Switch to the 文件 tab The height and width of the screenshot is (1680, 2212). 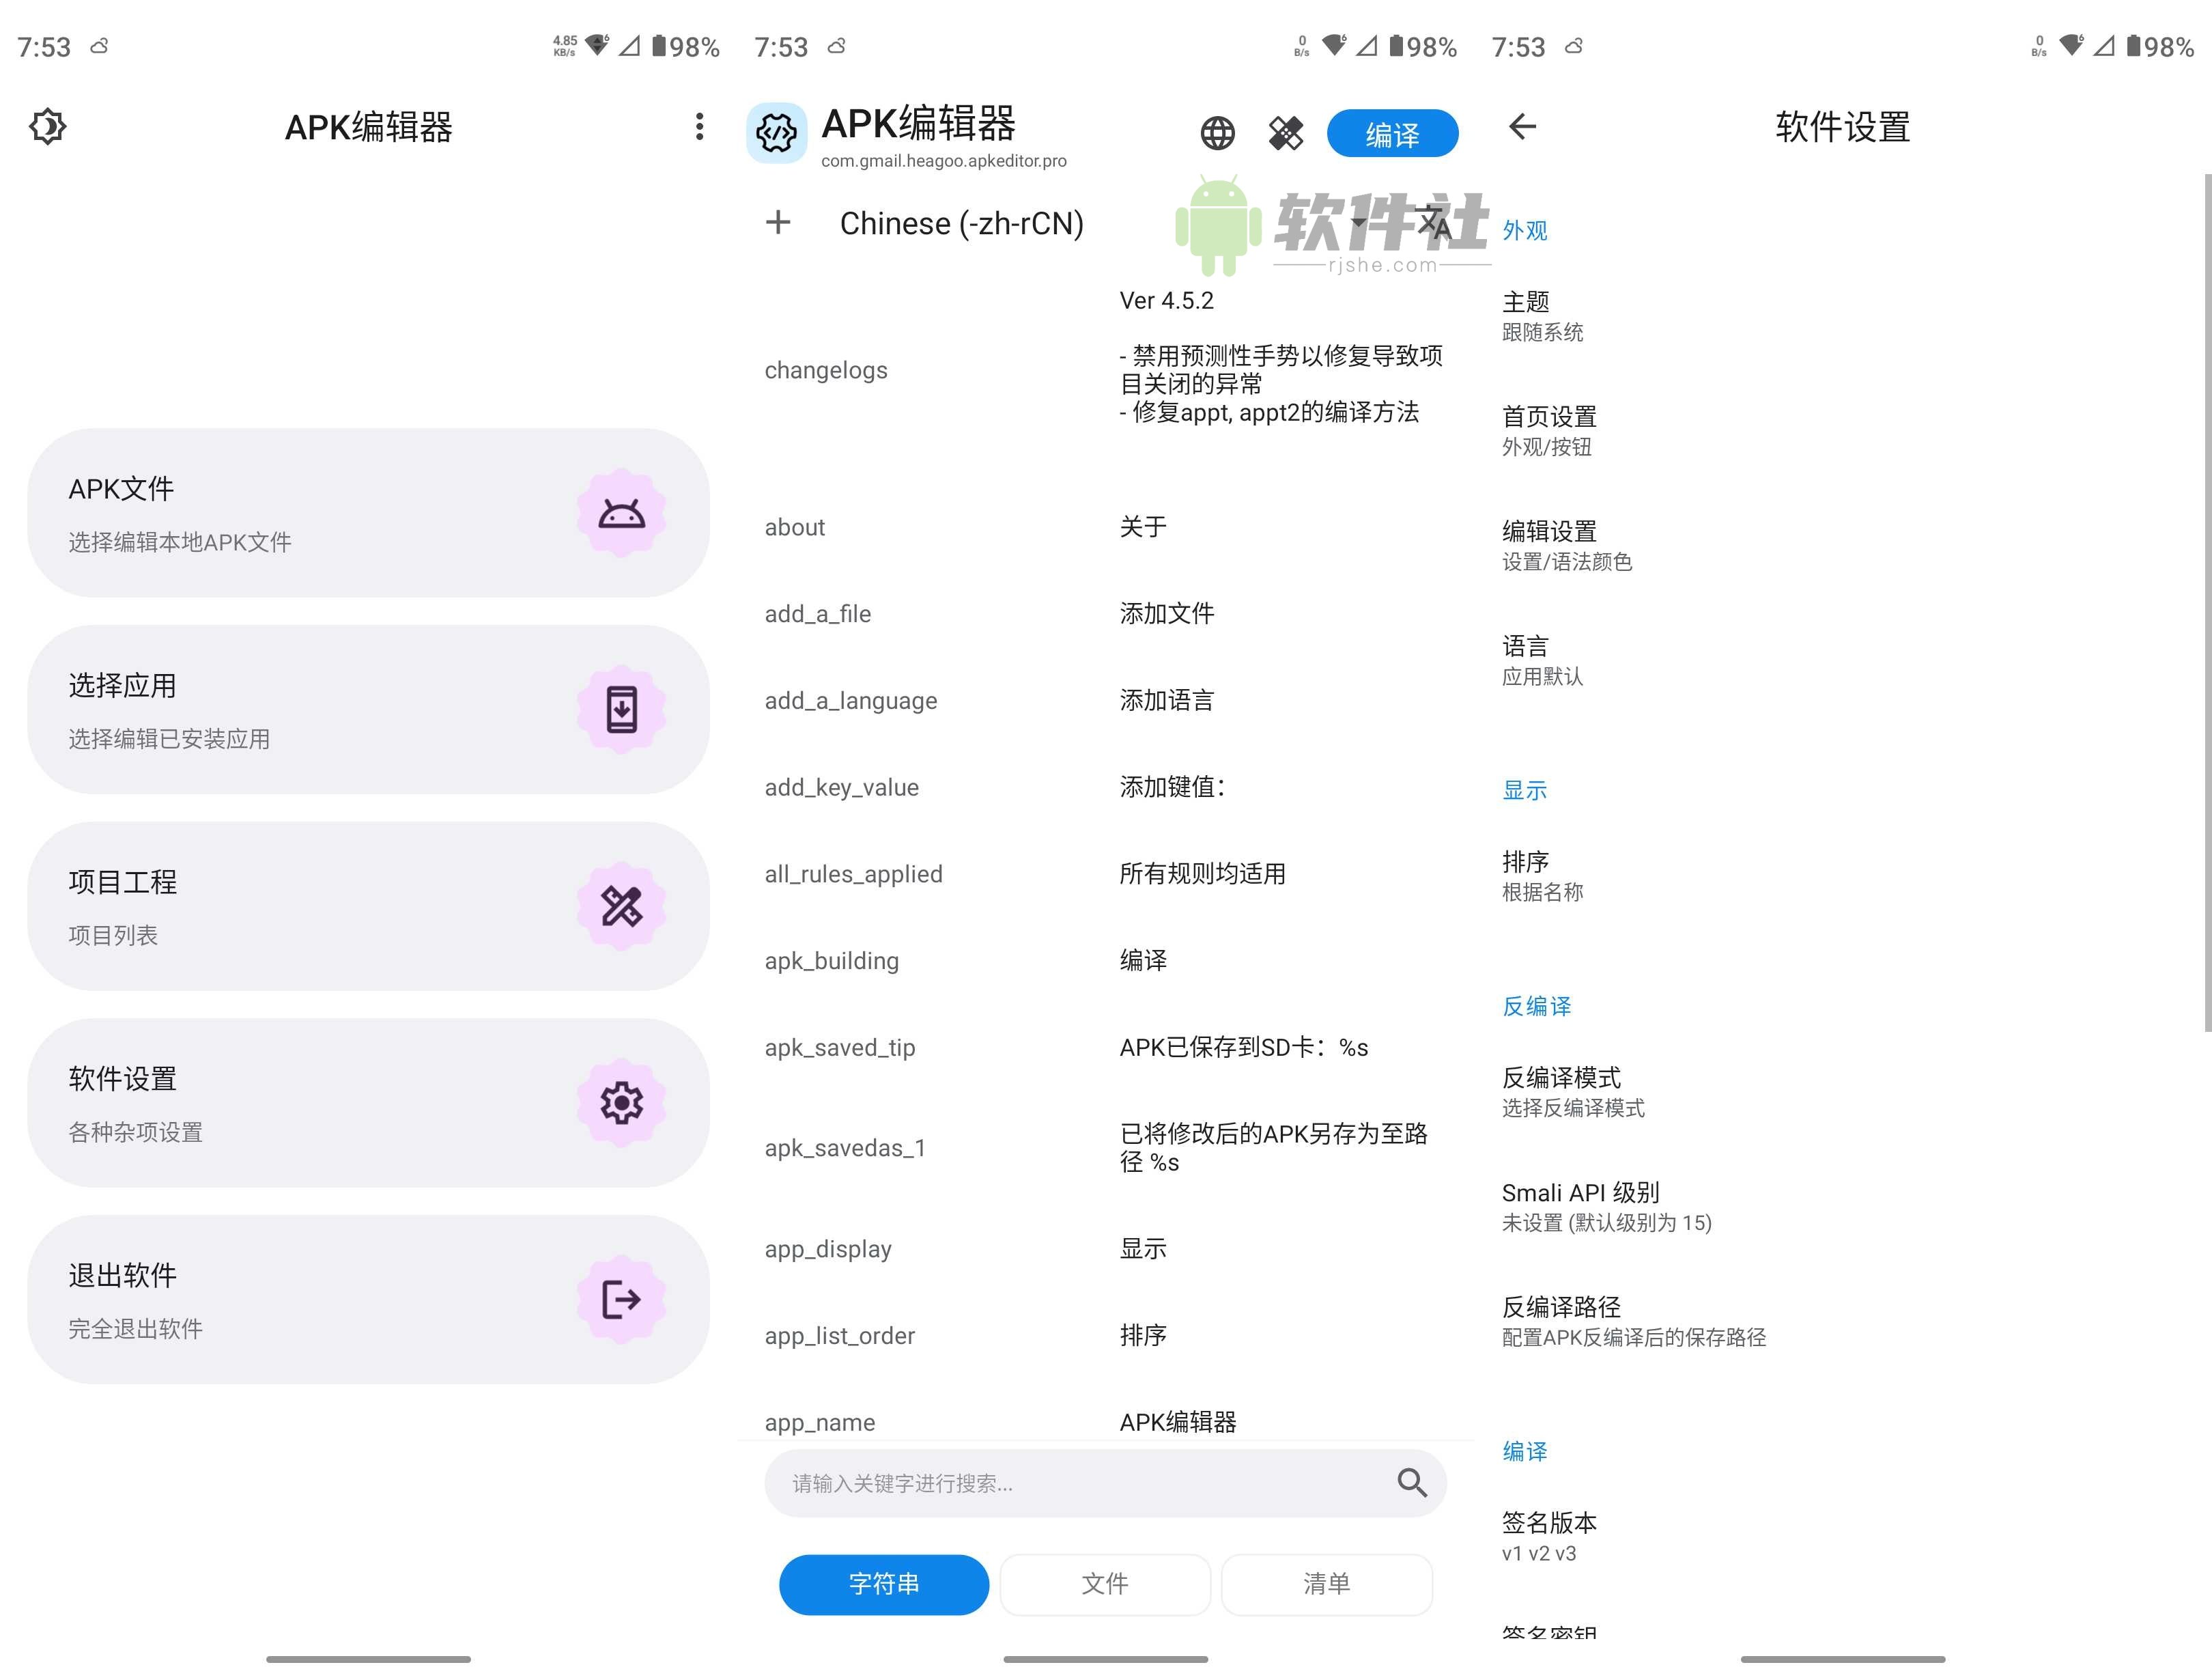click(1105, 1584)
